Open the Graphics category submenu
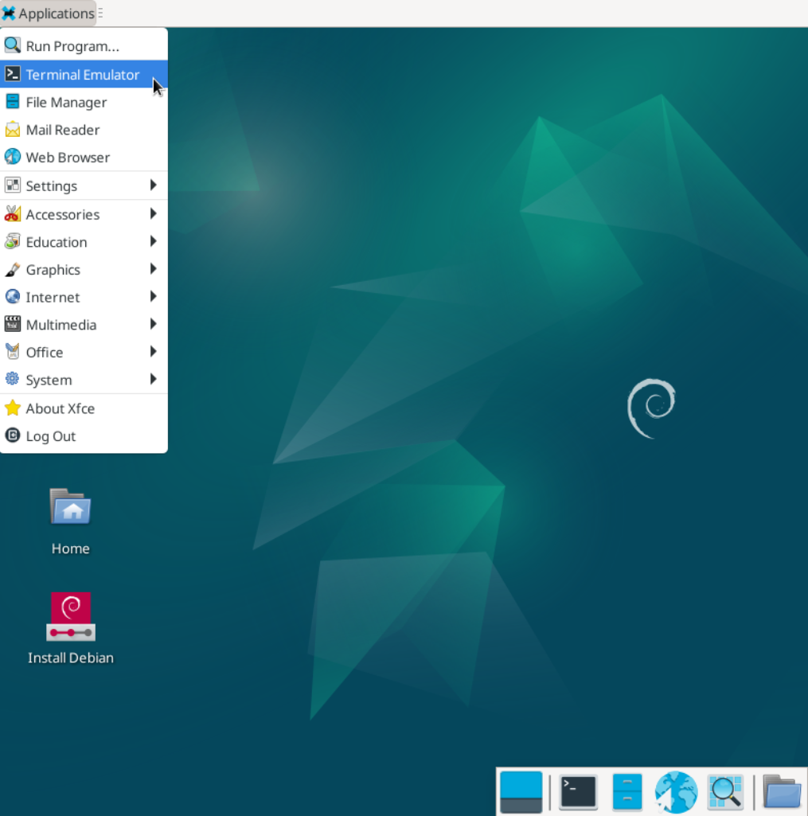 tap(84, 270)
